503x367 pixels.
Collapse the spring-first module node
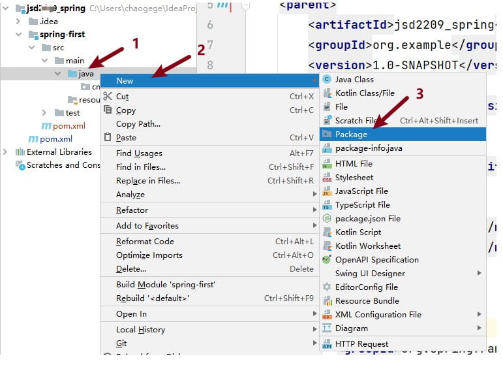click(x=19, y=35)
